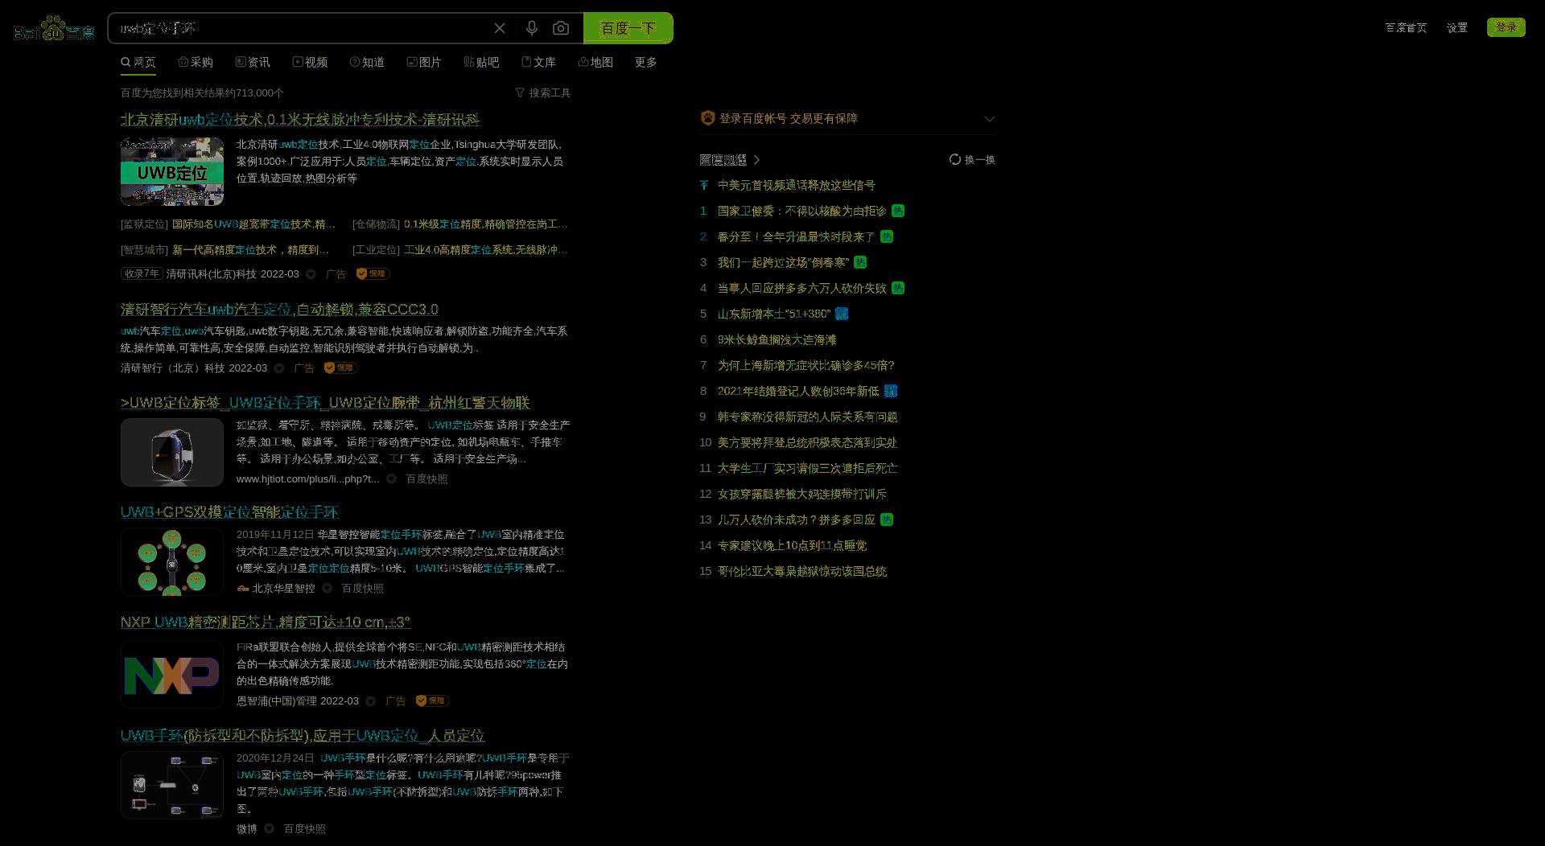
Task: Open 新一代高精度定位技术 sublink
Action: point(250,250)
